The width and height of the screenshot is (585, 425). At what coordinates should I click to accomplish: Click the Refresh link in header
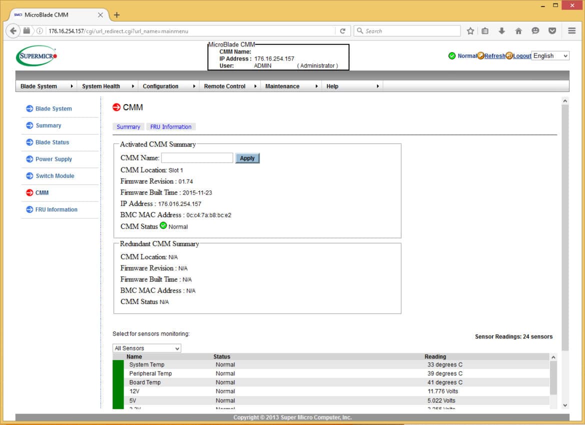coord(494,56)
